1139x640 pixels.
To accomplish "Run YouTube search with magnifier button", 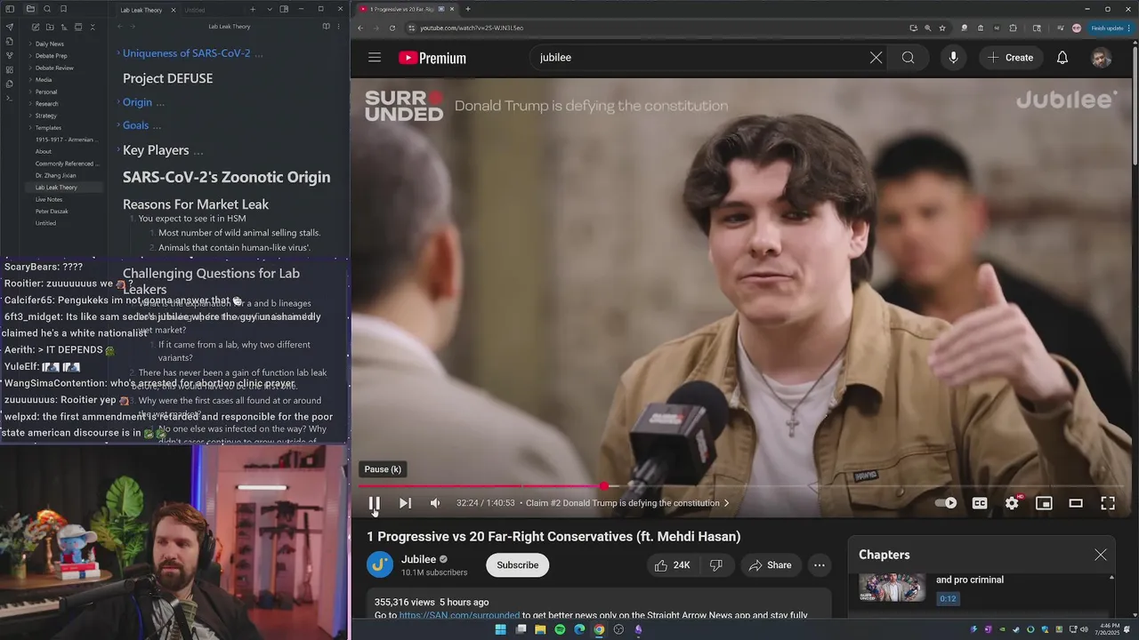I will pos(908,58).
